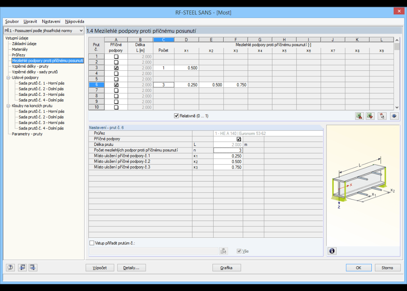Select Sada prutů č. 4 under Klouby
Image resolution: width=407 pixels, height=291 pixels.
tap(41, 128)
